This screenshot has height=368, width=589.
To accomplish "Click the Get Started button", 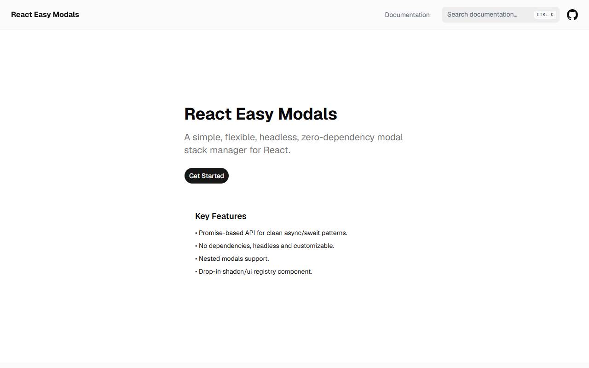I will (207, 176).
